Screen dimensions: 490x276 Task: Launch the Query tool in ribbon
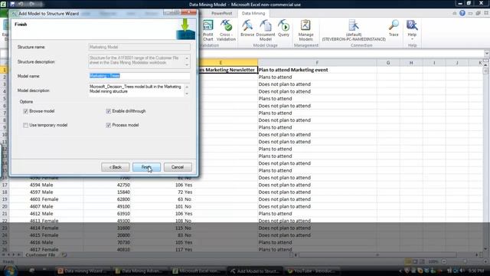283,28
